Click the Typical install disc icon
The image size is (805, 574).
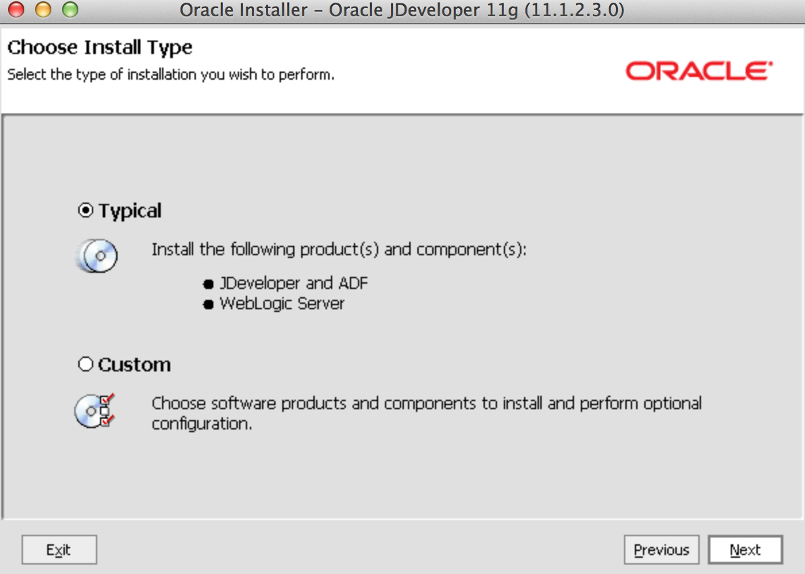(x=97, y=255)
